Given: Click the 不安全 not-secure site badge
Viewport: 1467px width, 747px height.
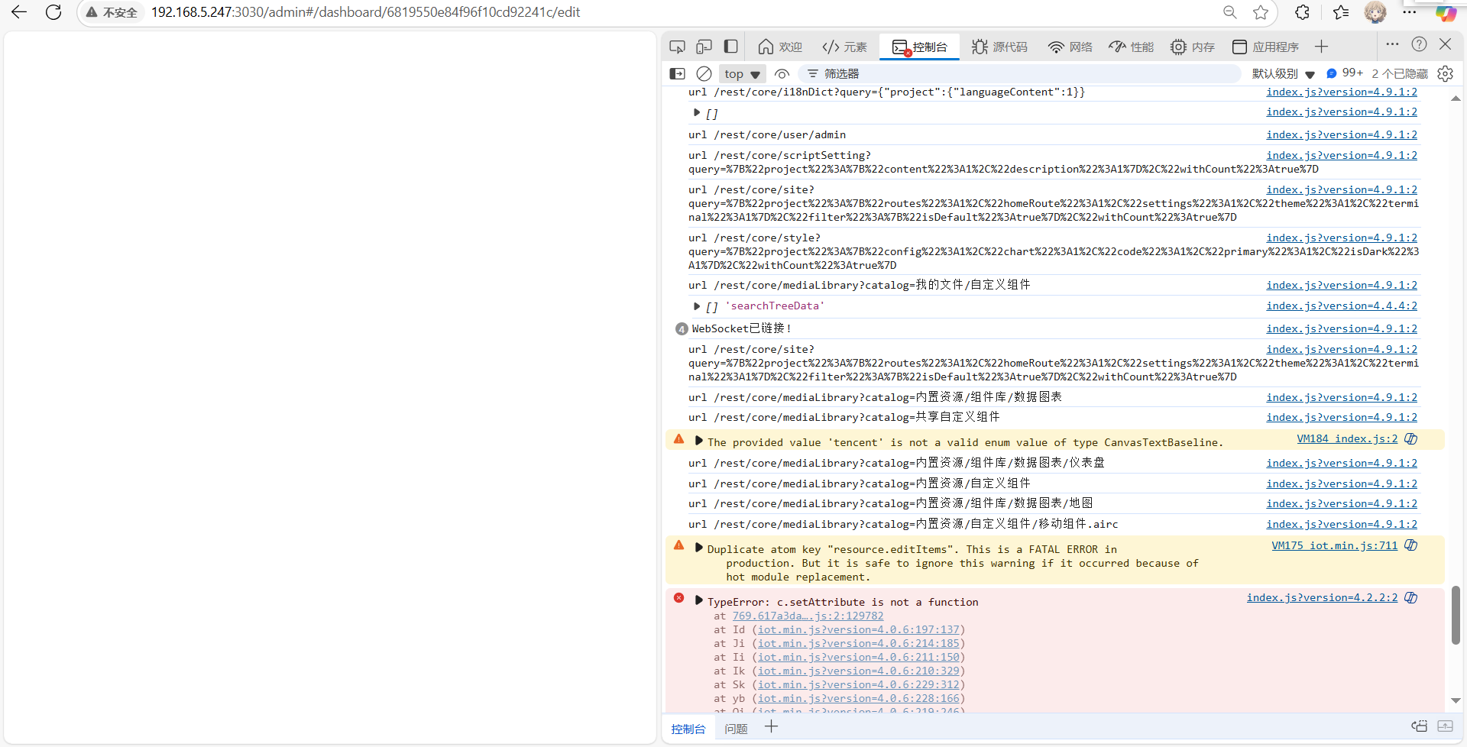Looking at the screenshot, I should 112,12.
